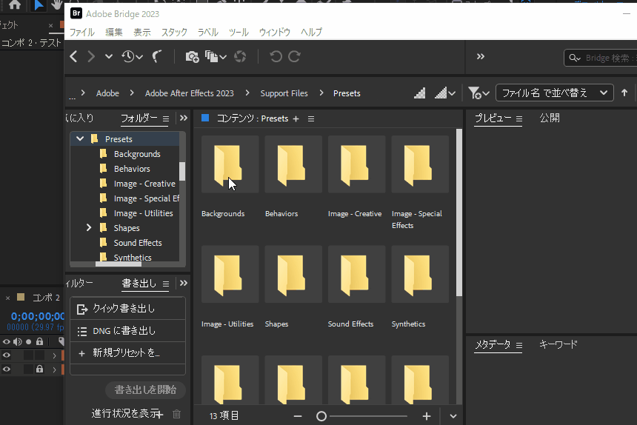Click the thumbnail quality browsing icon
Viewport: 637px width, 425px height.
420,93
